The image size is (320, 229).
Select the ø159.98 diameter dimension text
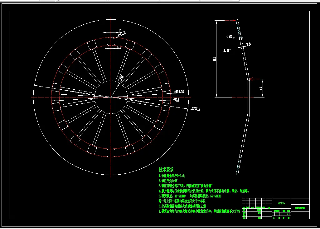coord(179,92)
